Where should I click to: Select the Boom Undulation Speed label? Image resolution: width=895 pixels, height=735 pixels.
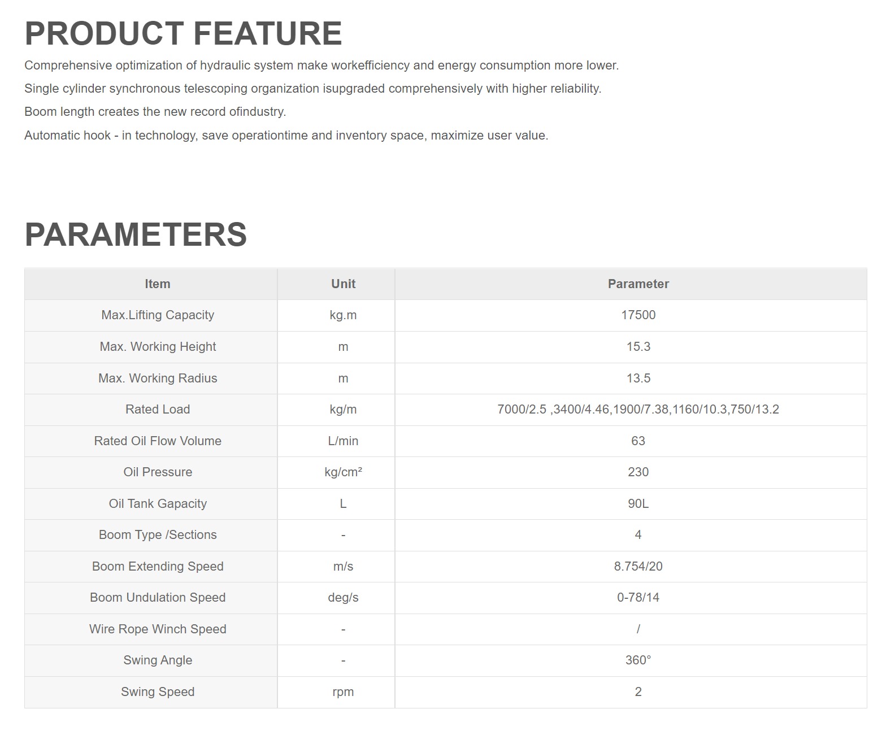[x=158, y=598]
